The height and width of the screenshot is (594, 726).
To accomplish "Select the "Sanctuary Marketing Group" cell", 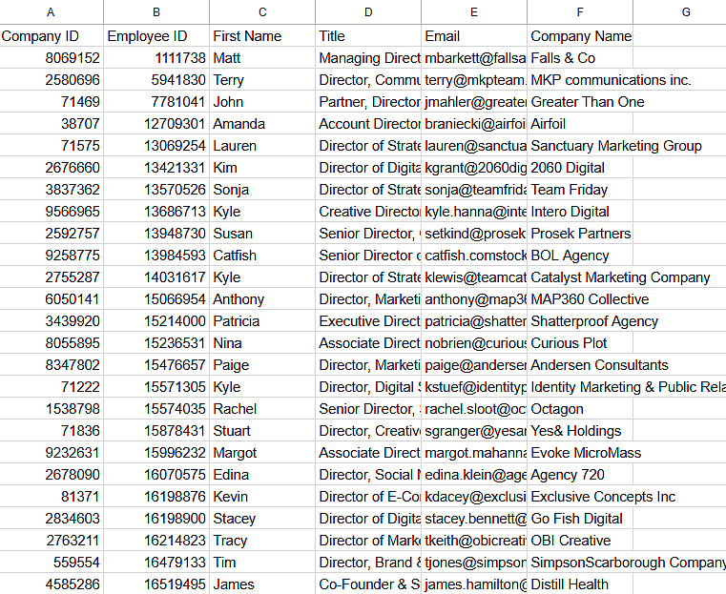I will coord(615,146).
